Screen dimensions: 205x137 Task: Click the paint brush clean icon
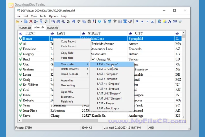tap(130, 21)
